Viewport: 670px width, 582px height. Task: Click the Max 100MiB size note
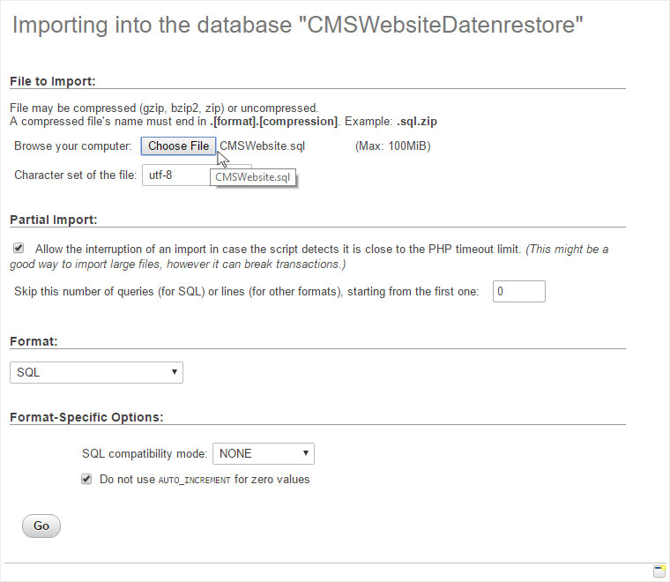click(x=392, y=146)
